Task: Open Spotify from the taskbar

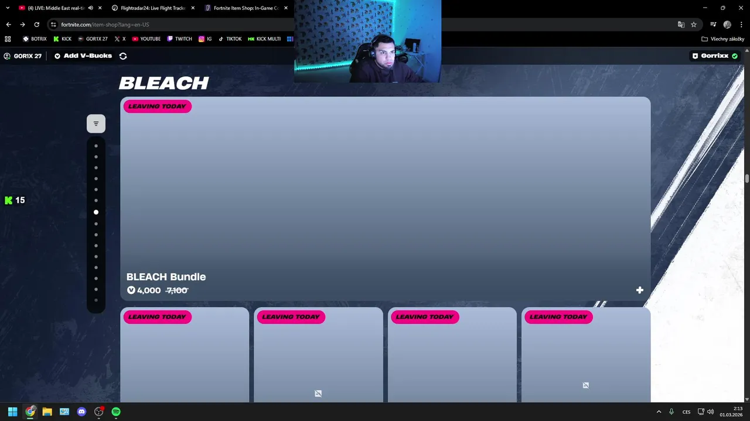Action: click(116, 412)
